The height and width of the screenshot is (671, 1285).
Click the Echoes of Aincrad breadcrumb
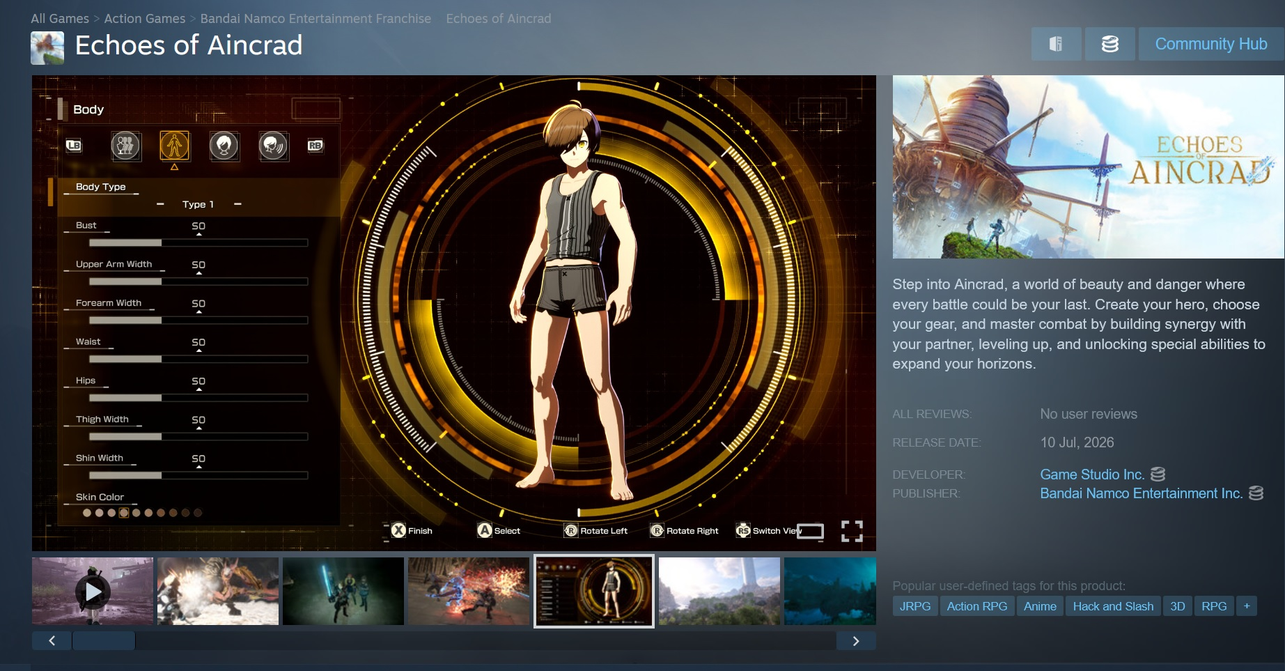[499, 19]
